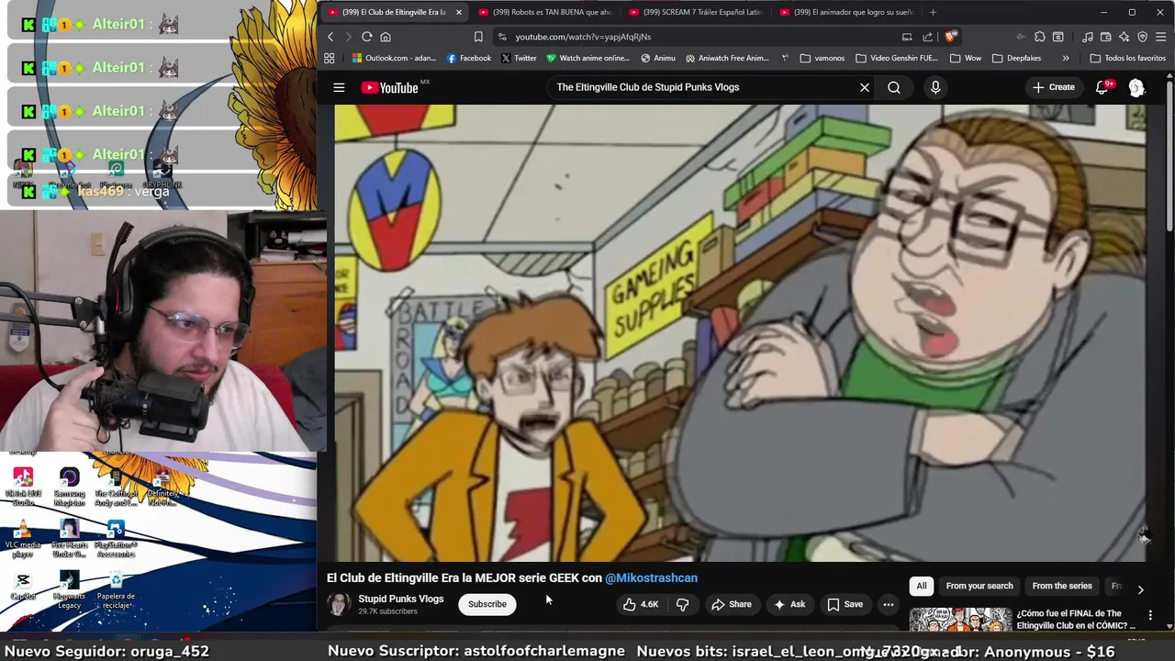The height and width of the screenshot is (661, 1175).
Task: Show more filter chips with arrow
Action: coord(1140,589)
